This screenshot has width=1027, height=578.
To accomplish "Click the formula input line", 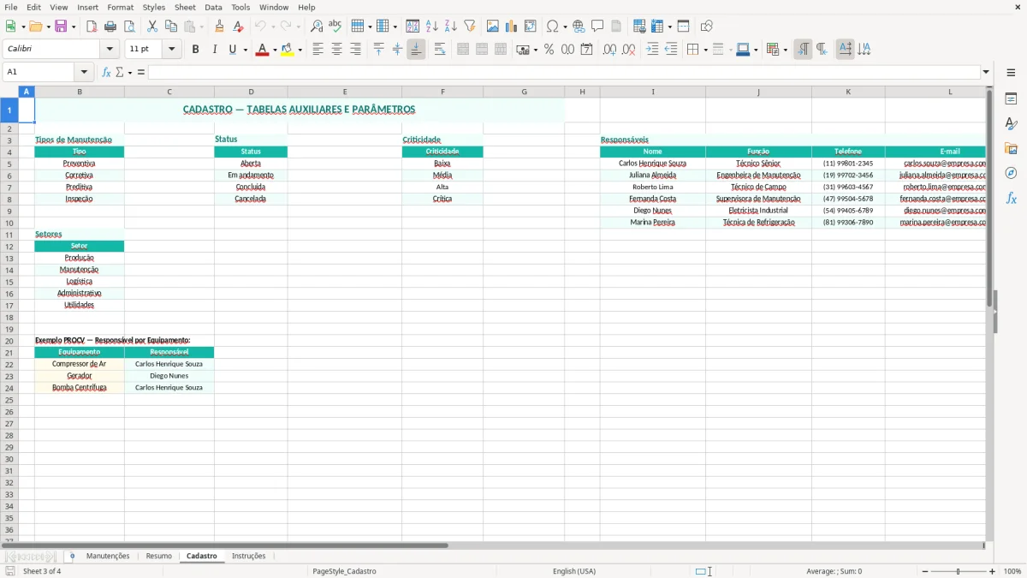I will tap(564, 73).
